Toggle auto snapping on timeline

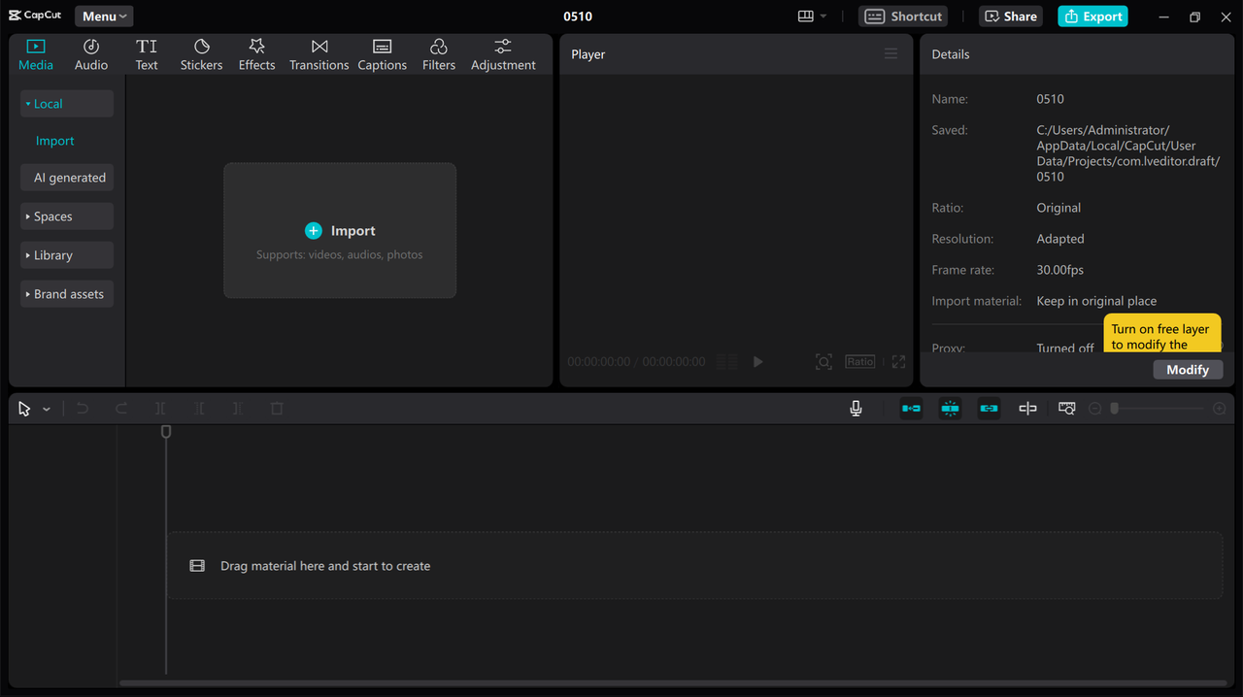(950, 409)
